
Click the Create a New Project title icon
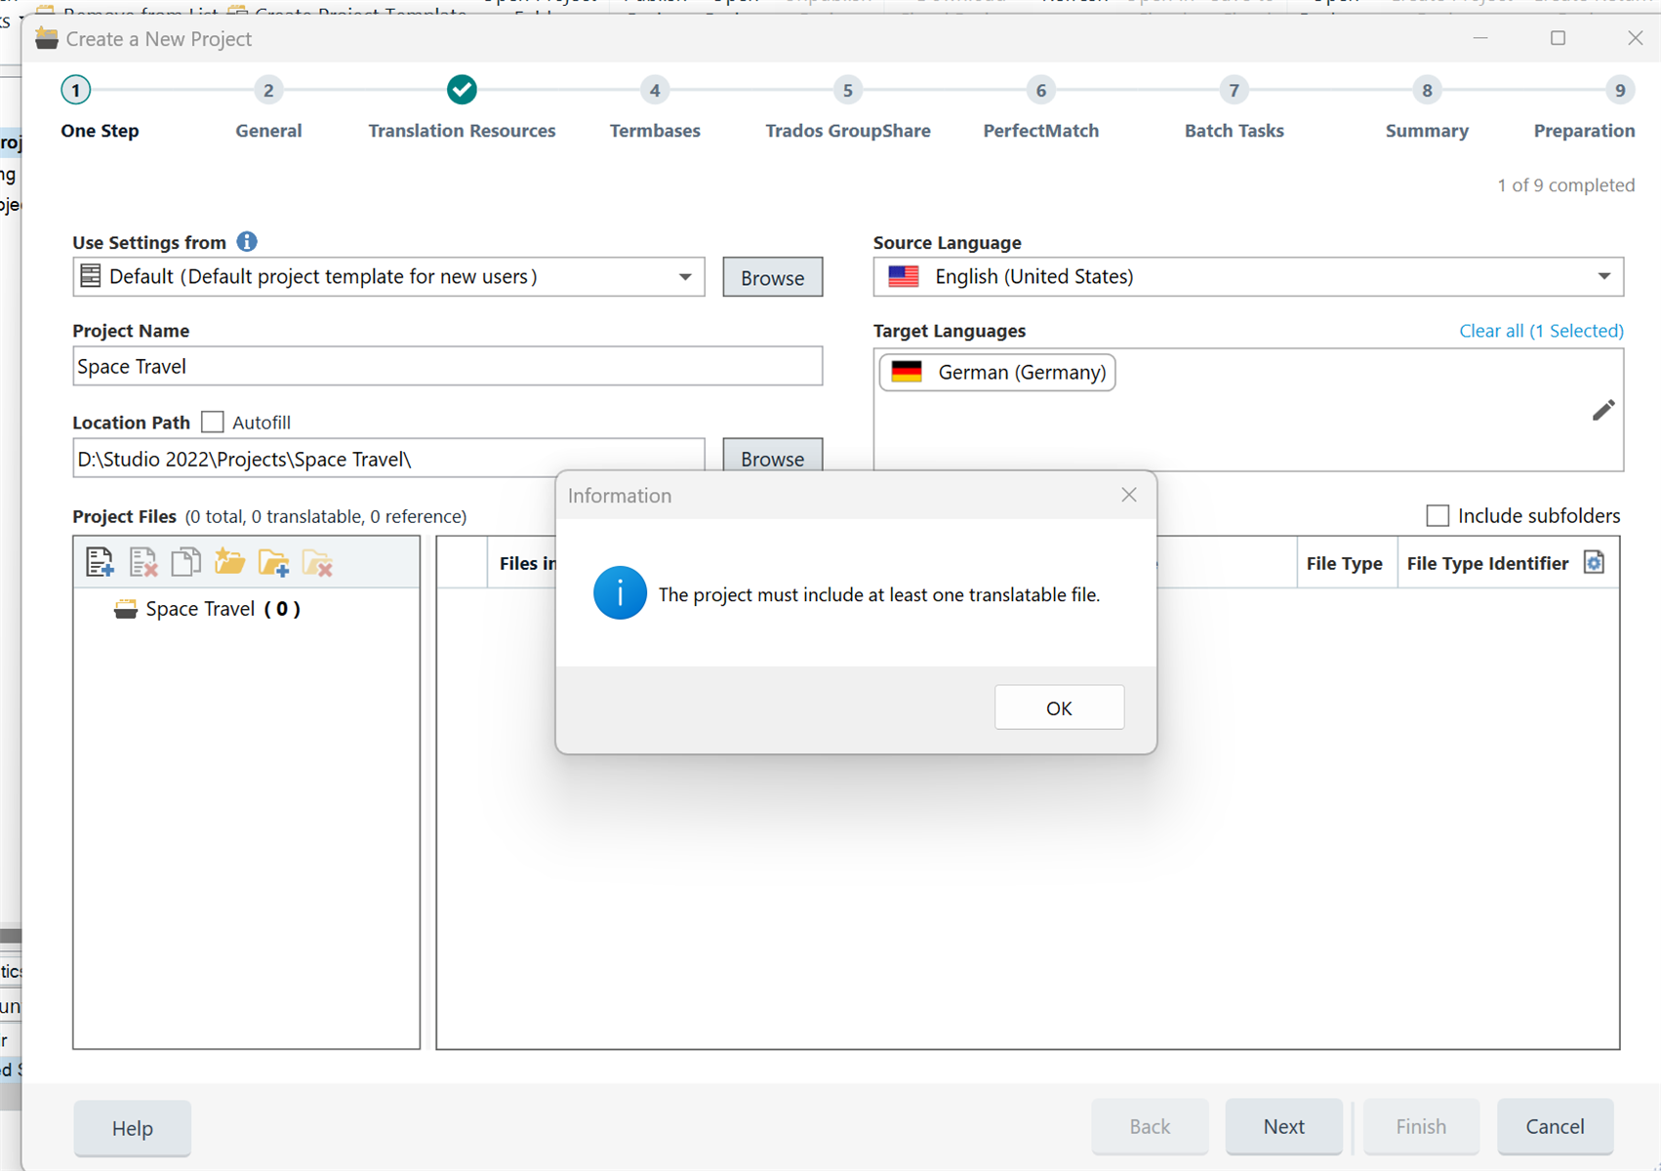[47, 39]
